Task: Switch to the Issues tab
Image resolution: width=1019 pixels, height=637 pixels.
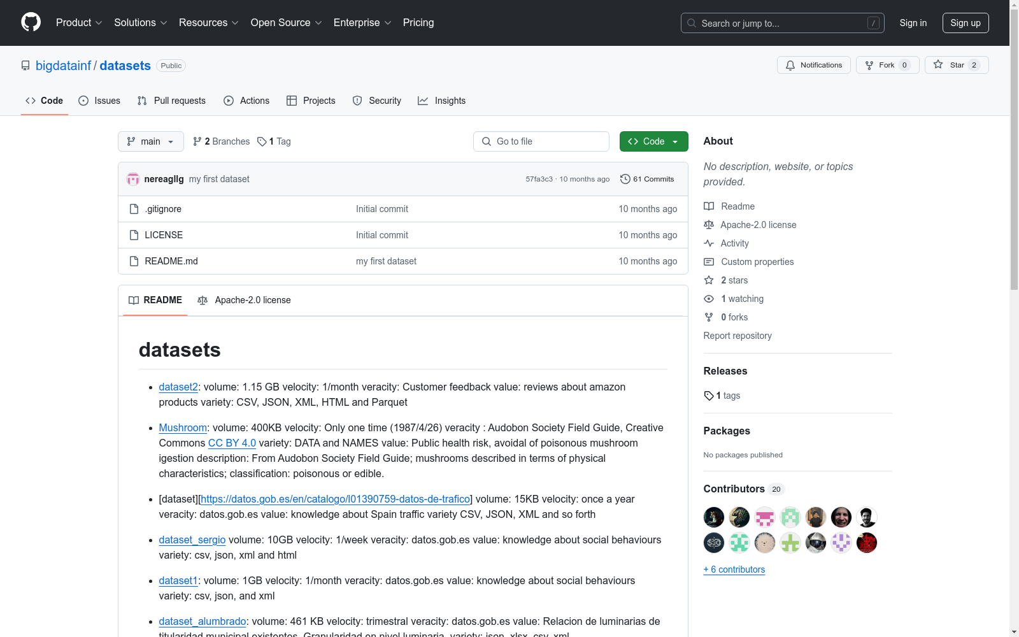Action: (x=99, y=101)
